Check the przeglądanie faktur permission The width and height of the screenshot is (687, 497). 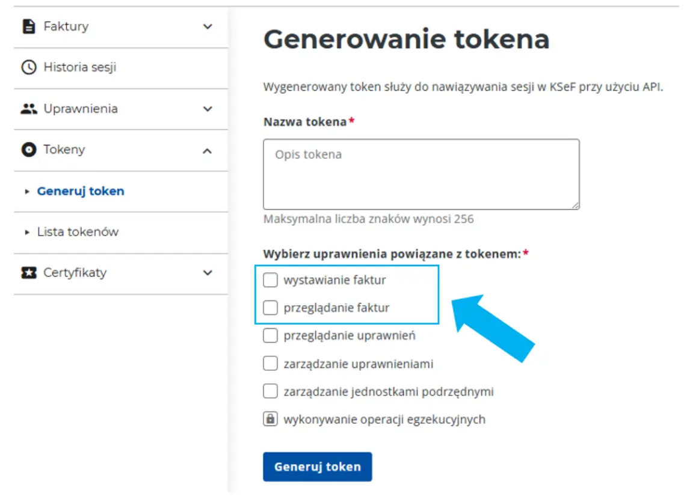pyautogui.click(x=270, y=308)
